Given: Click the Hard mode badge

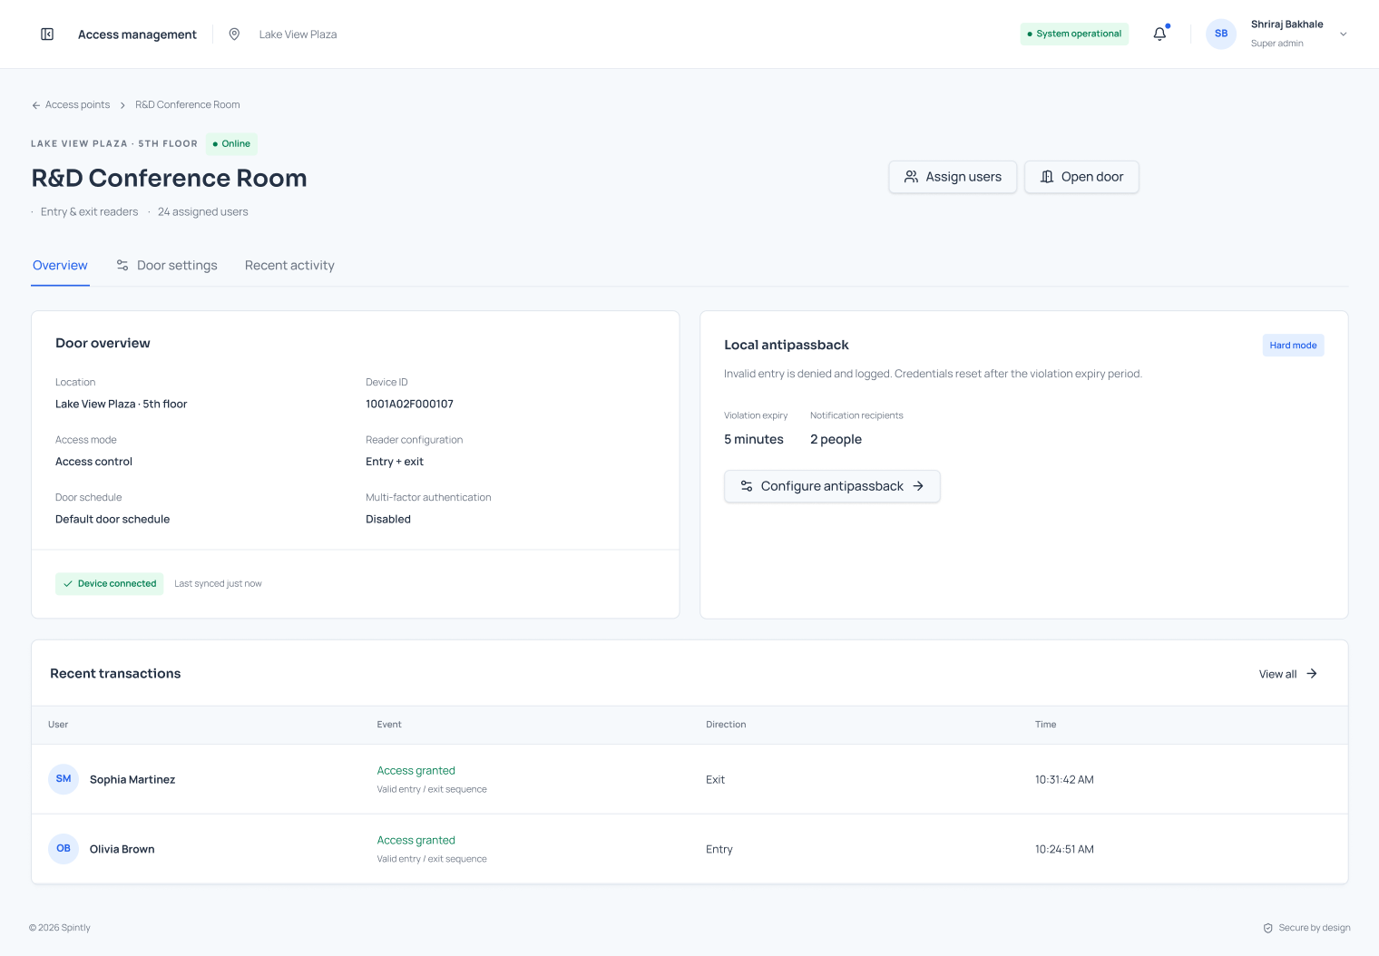Looking at the screenshot, I should (1293, 346).
